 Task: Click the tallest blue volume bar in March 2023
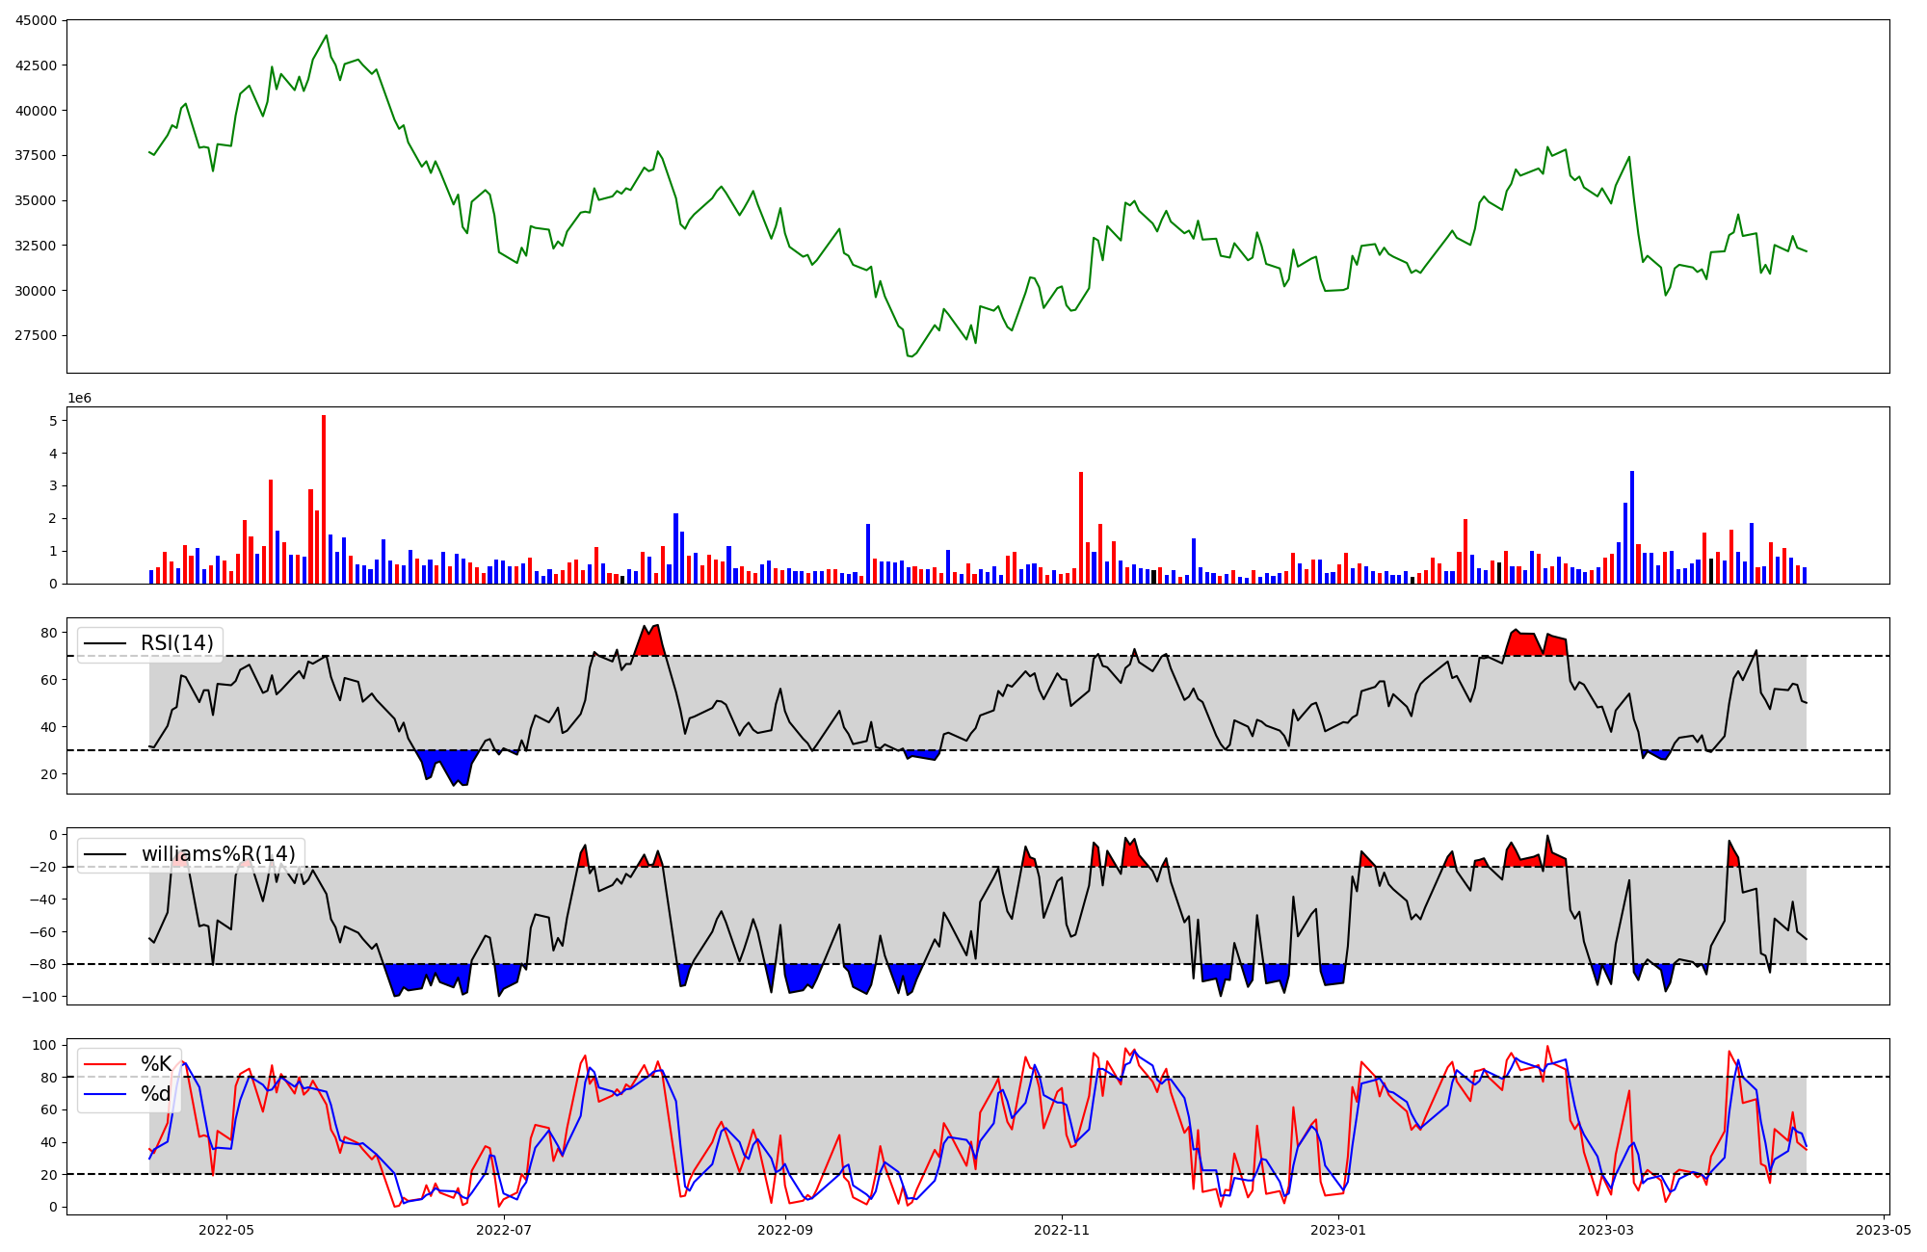point(1632,527)
